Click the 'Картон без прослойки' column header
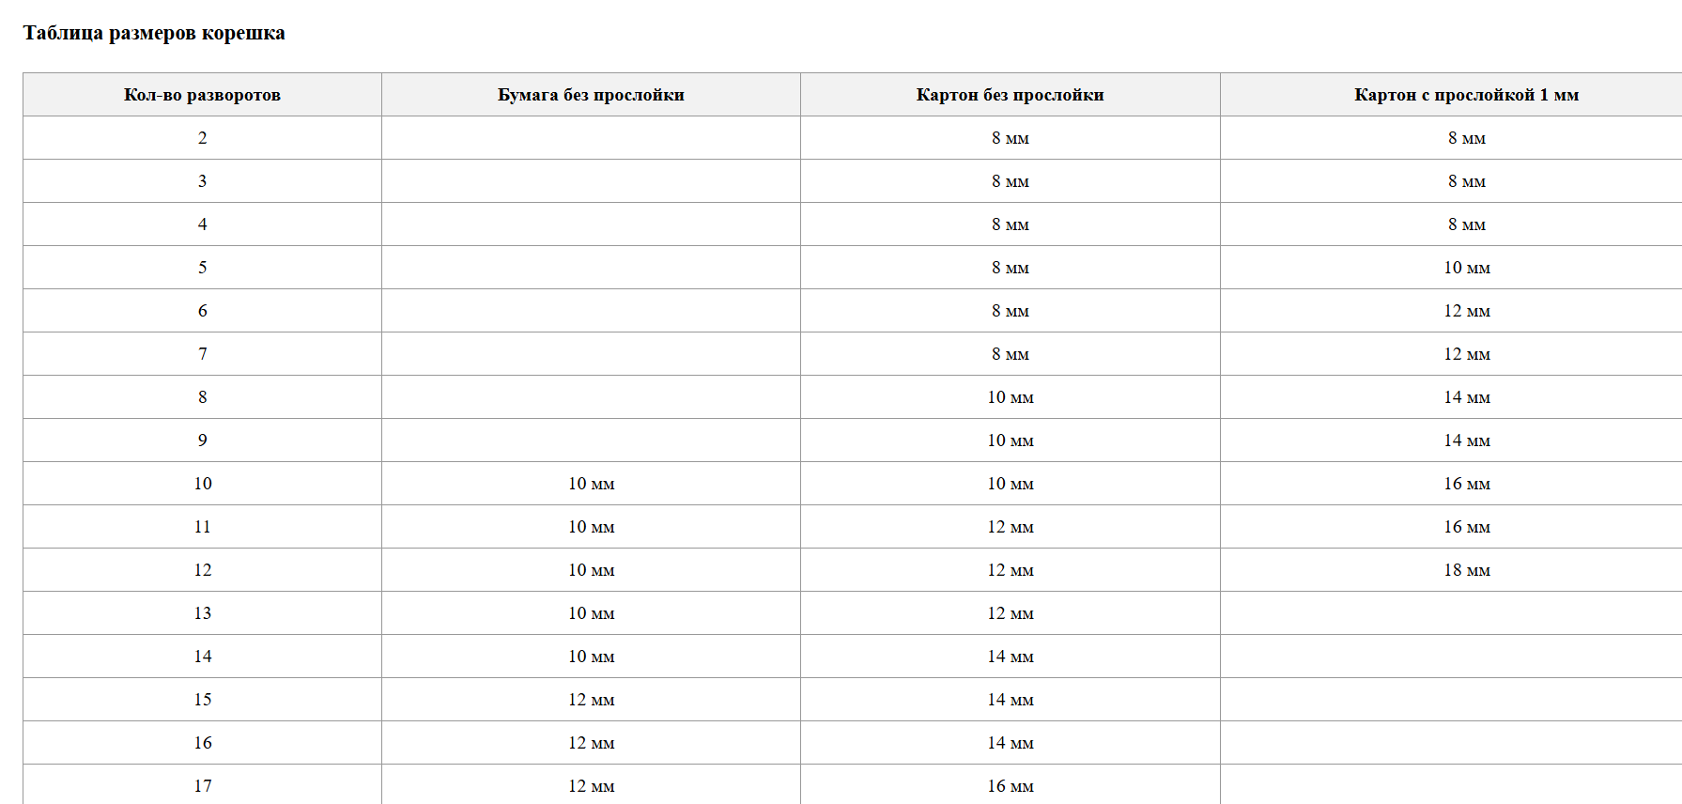This screenshot has height=804, width=1682. 1010,95
